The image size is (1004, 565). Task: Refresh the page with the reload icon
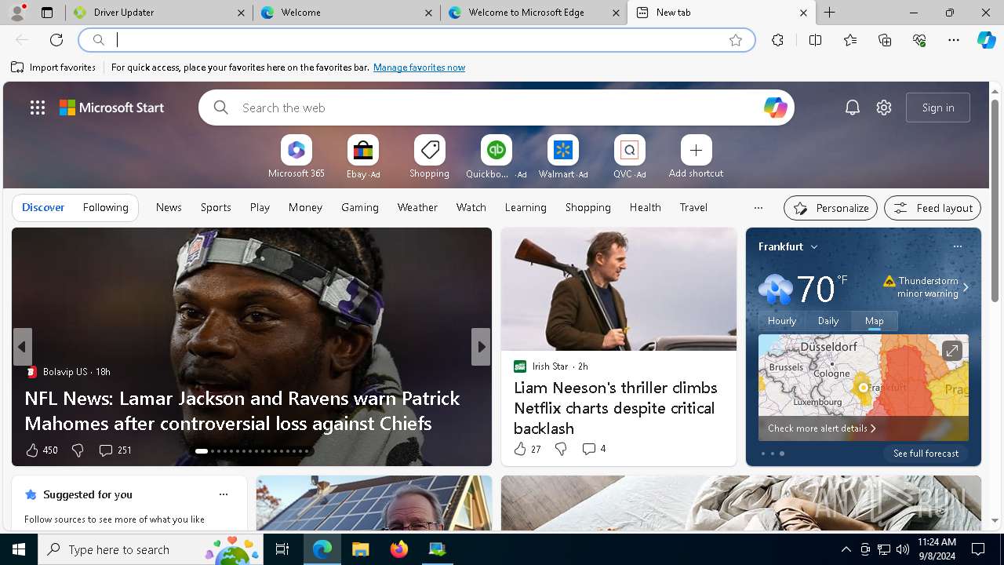tap(56, 40)
